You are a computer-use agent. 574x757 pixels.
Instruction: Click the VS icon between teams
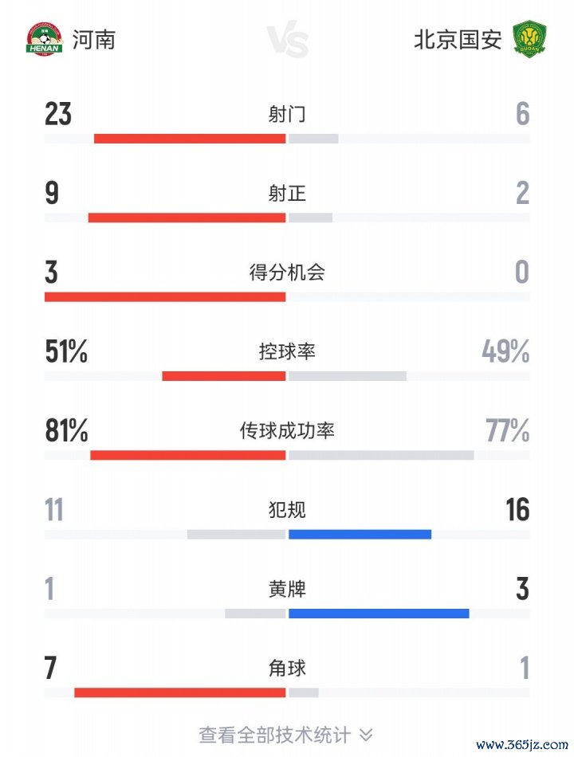click(x=287, y=40)
